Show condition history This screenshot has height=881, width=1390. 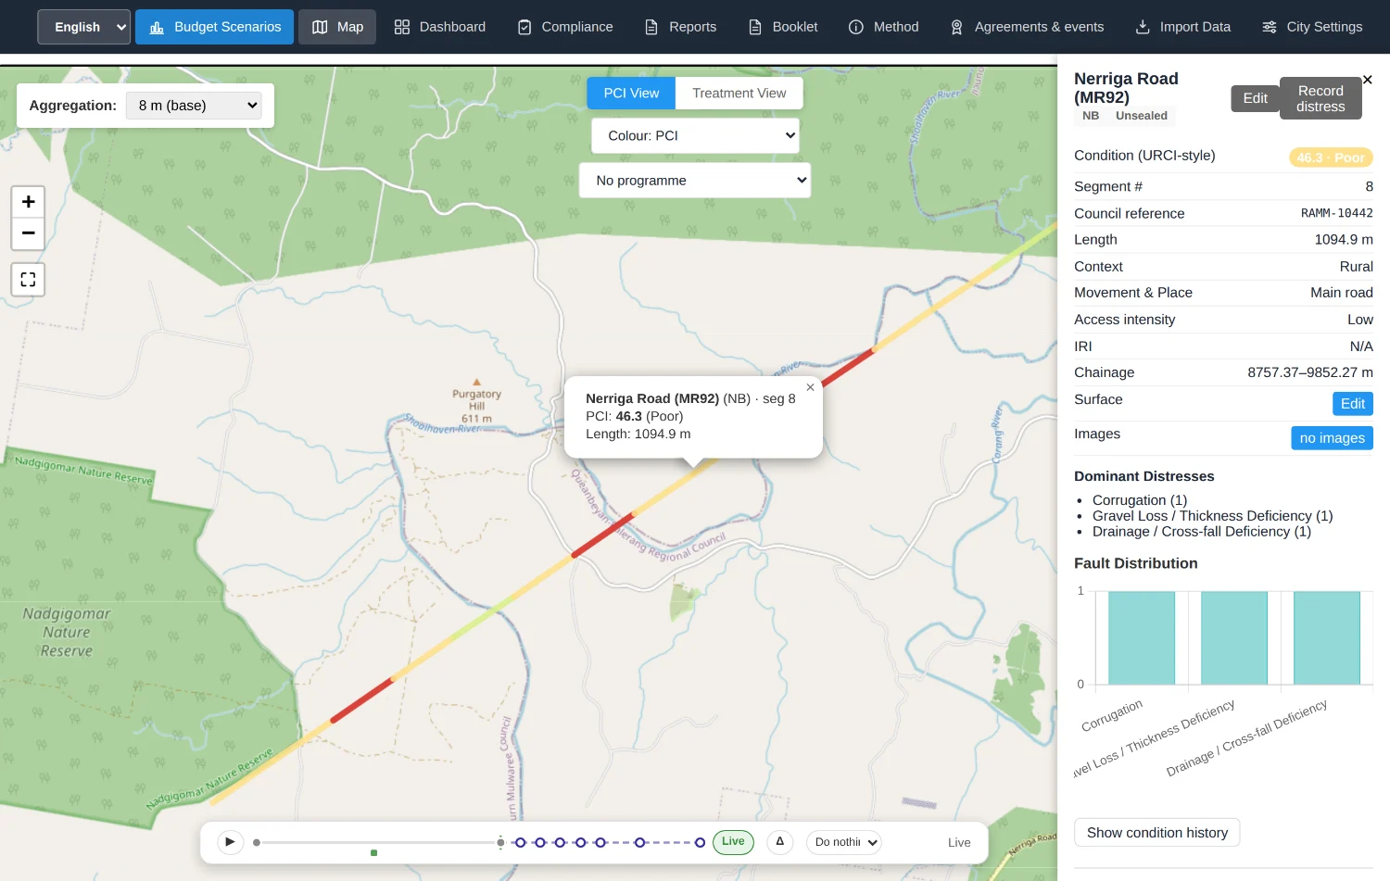click(1156, 833)
